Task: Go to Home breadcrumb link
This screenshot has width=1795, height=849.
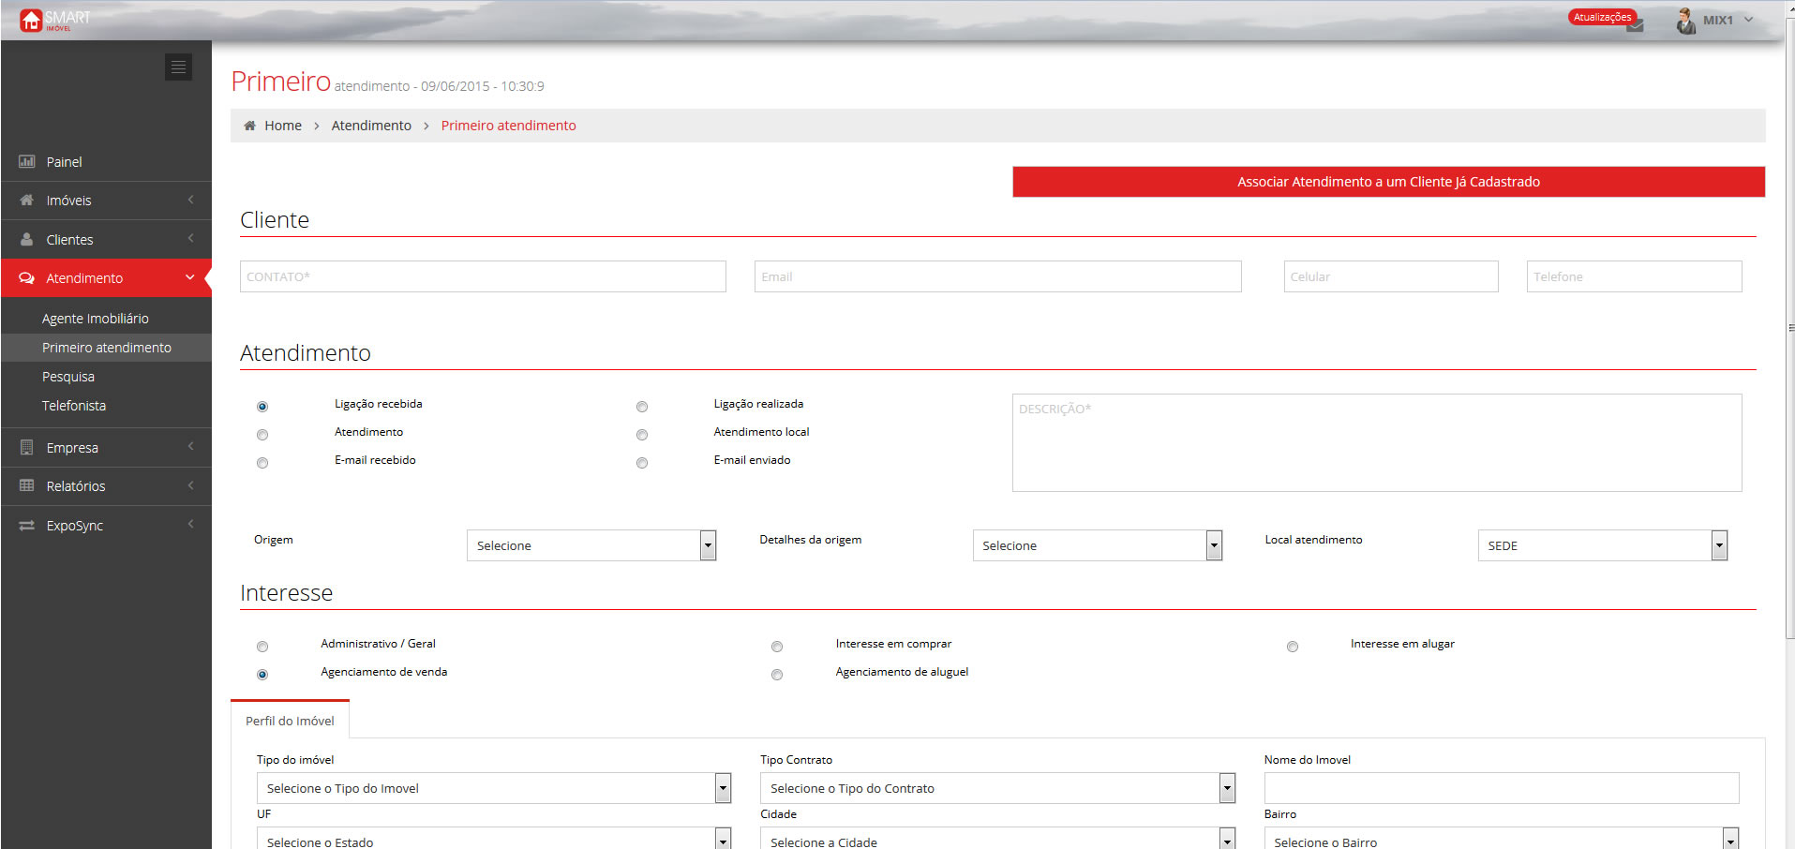Action: click(282, 126)
